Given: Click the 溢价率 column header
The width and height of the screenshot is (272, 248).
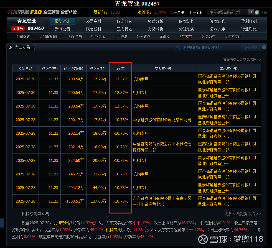Looking at the screenshot, I should [x=120, y=69].
